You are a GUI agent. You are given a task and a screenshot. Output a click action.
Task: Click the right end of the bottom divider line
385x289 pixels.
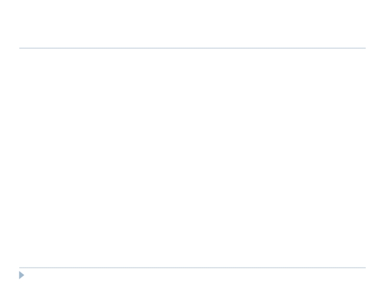[364, 267]
